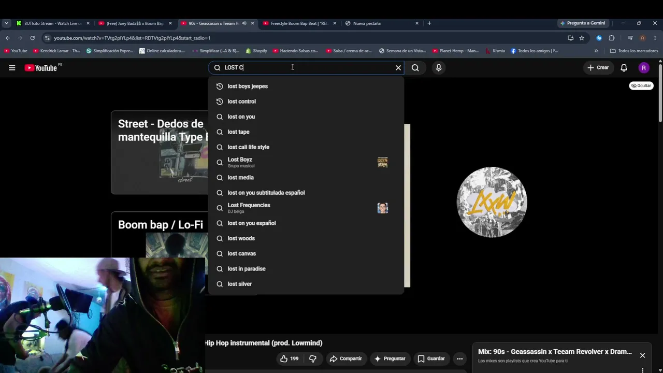Screen dimensions: 663x373
Task: Open the account avatar menu
Action: [644, 68]
